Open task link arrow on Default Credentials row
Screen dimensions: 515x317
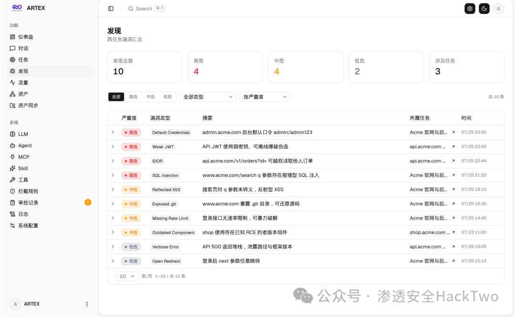tap(453, 133)
